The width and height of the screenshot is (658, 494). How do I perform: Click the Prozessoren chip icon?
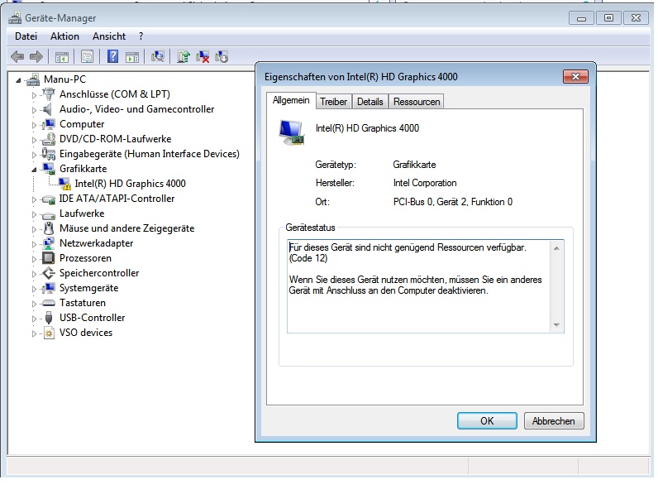click(49, 258)
